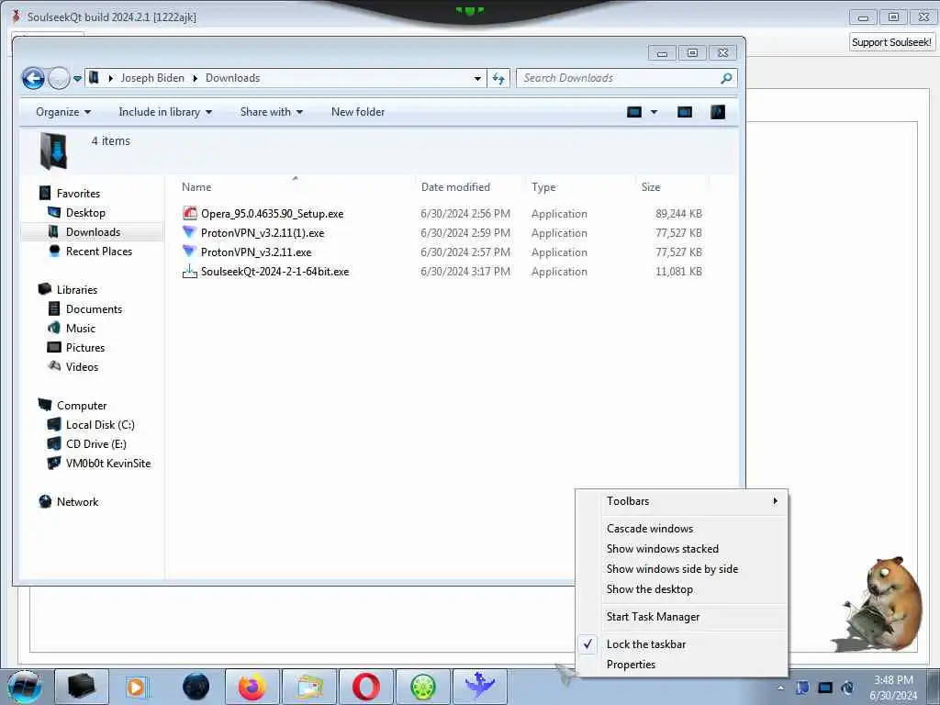Open Recent Places in sidebar
The height and width of the screenshot is (705, 940).
[99, 252]
